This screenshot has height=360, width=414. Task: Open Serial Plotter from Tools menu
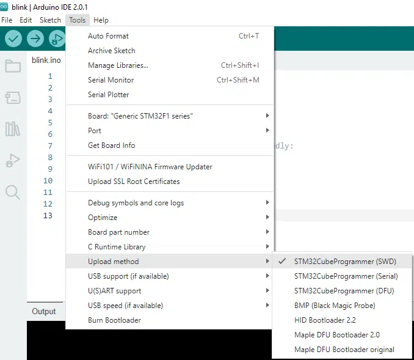170,95
